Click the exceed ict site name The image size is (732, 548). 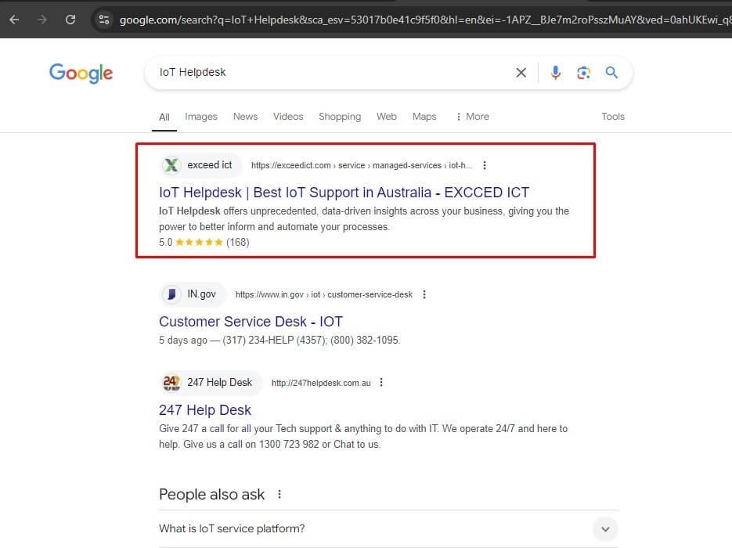210,165
